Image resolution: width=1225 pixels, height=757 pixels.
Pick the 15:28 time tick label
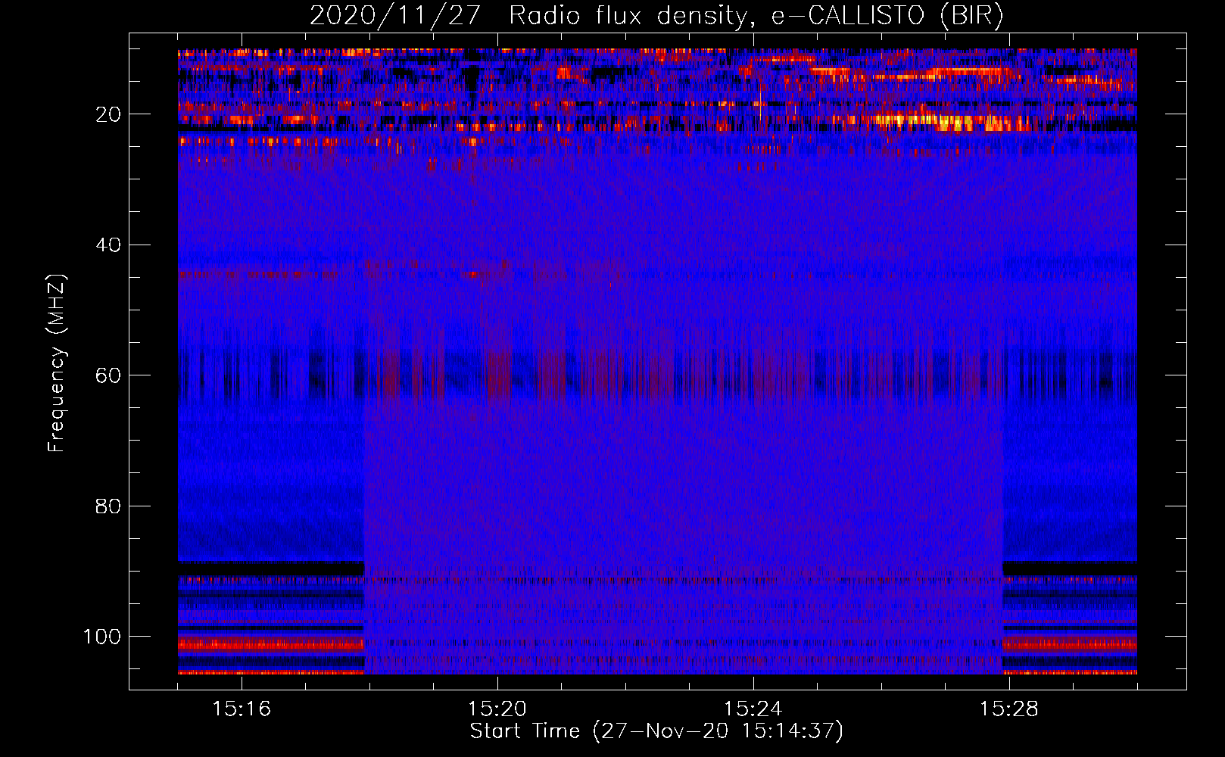coord(1009,709)
